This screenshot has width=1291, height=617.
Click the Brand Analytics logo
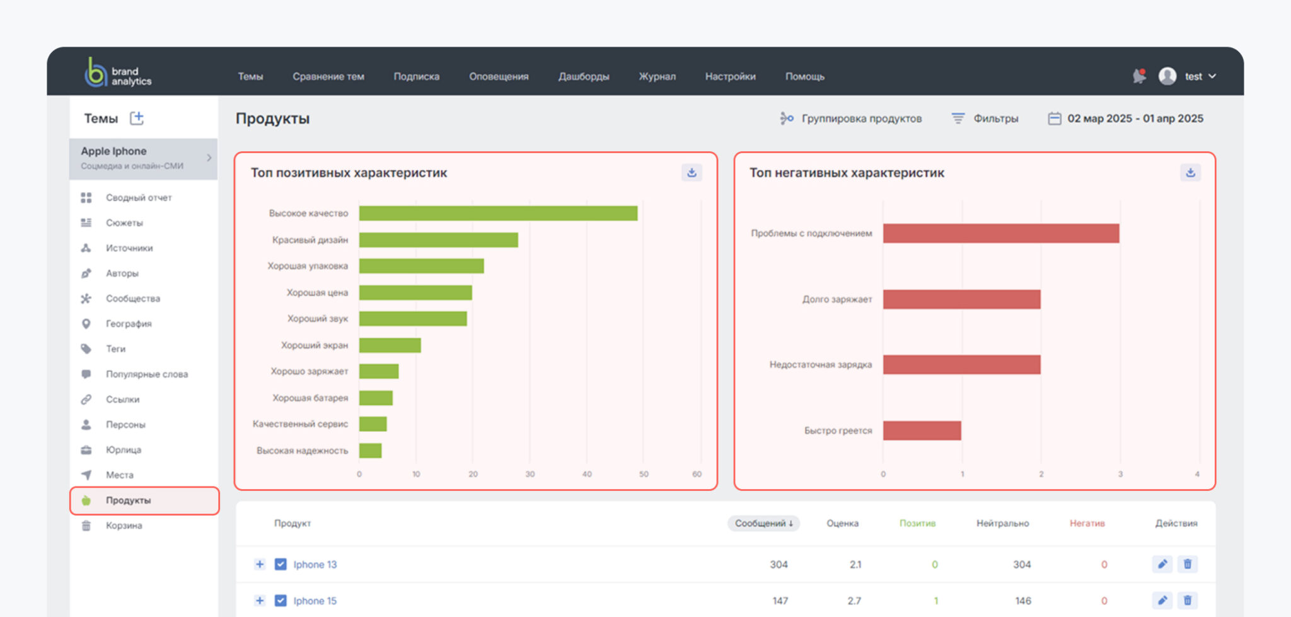click(118, 72)
